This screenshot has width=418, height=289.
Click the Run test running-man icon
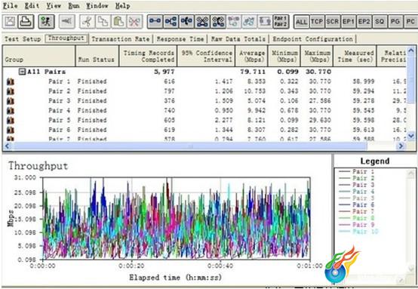tap(46, 22)
